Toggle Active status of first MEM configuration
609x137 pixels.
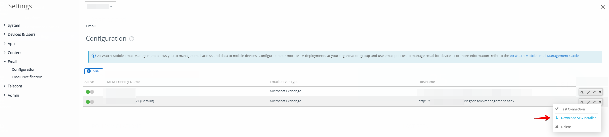[90, 92]
